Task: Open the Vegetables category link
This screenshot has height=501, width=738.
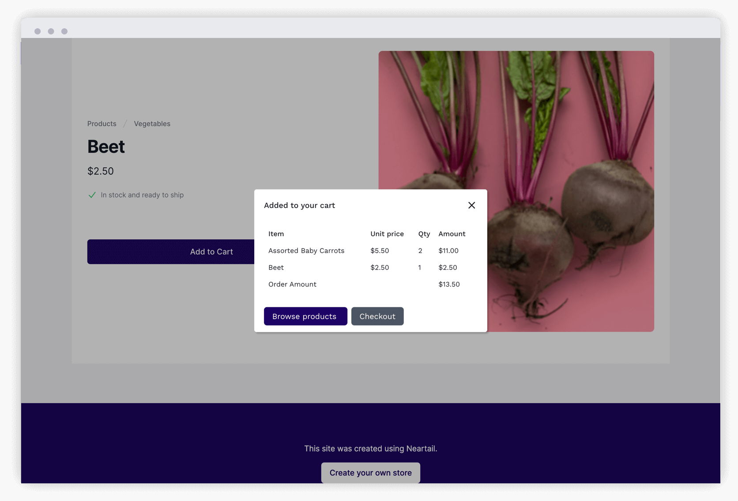Action: (x=152, y=124)
